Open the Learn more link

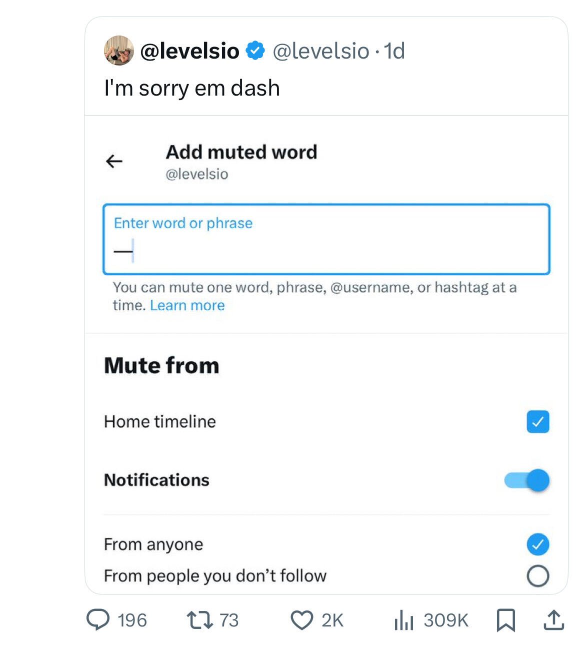pos(187,305)
